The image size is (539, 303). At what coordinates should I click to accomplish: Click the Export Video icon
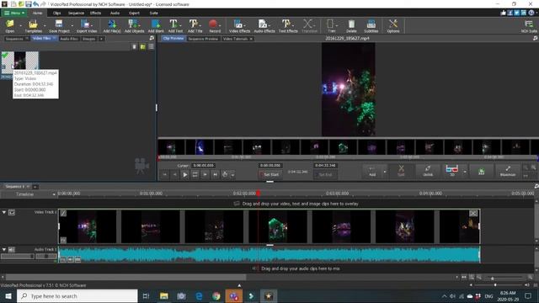(x=86, y=26)
